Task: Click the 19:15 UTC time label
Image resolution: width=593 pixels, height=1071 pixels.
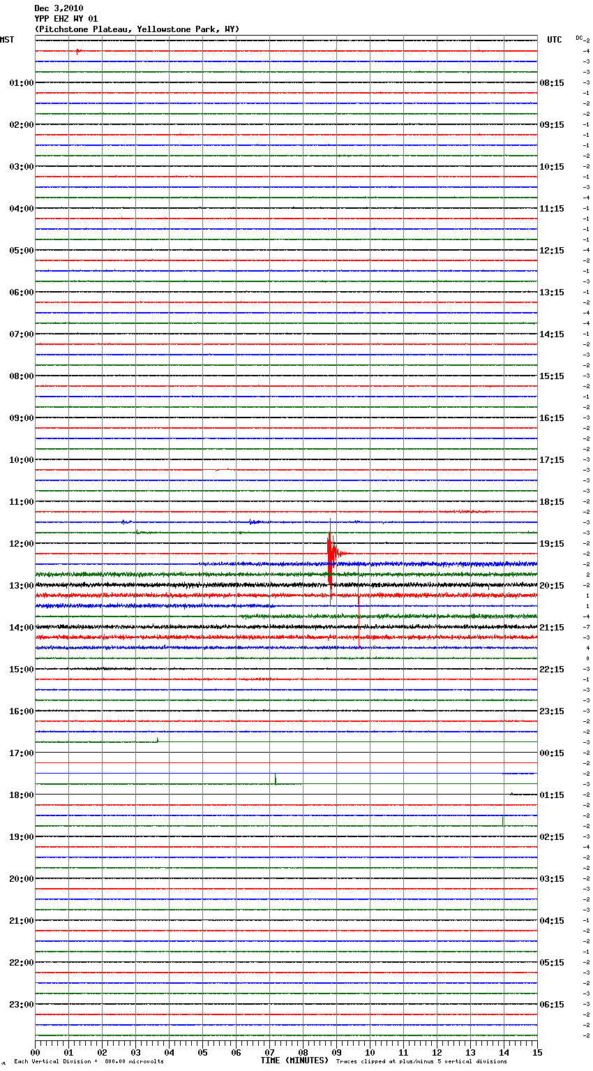Action: coord(552,544)
